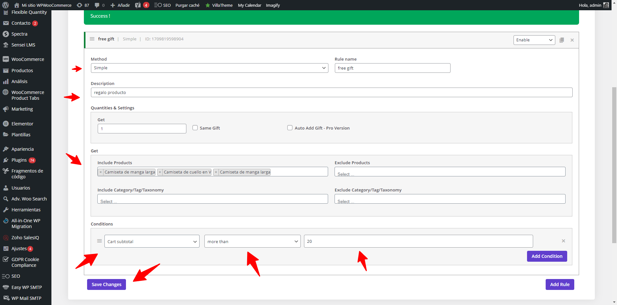
Task: Remove the free gift rule with X icon
Action: (572, 40)
